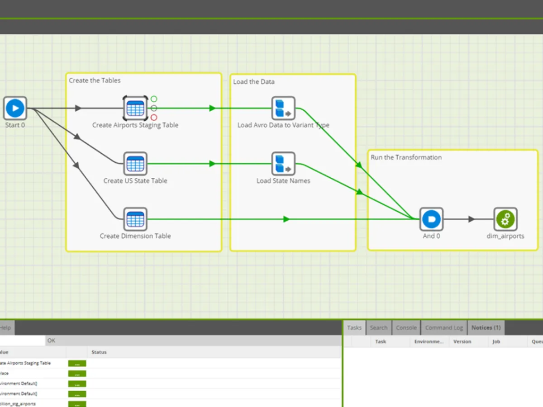Open editor for the Create Airports Staging Table value

77,363
